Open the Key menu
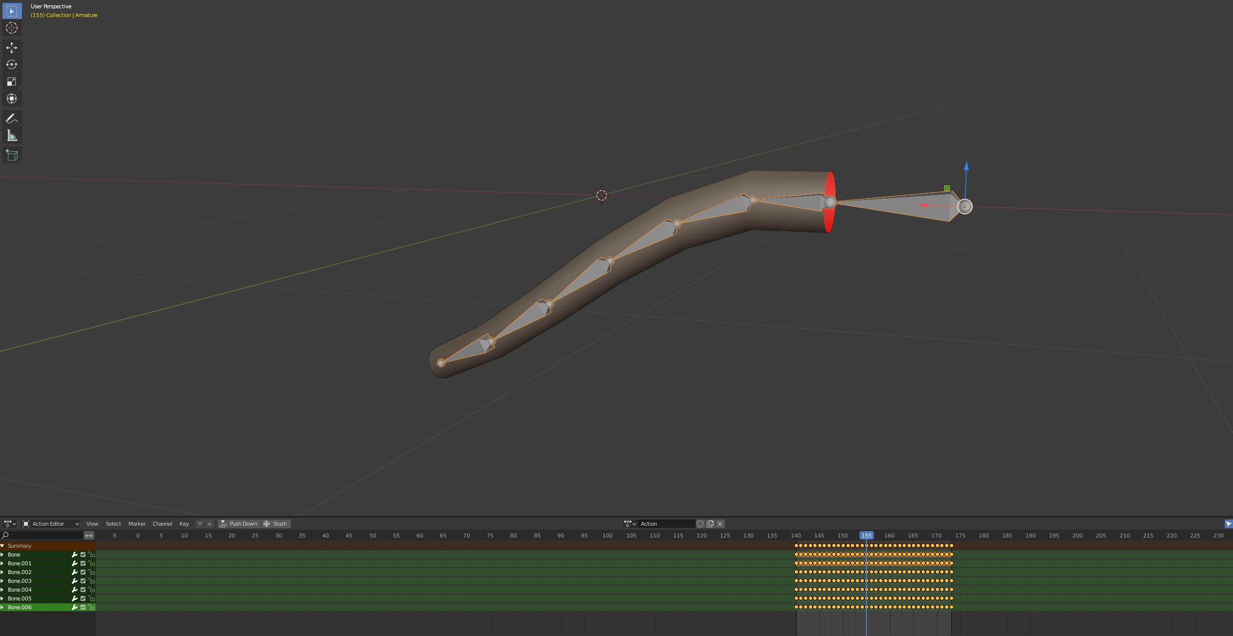 pos(184,524)
